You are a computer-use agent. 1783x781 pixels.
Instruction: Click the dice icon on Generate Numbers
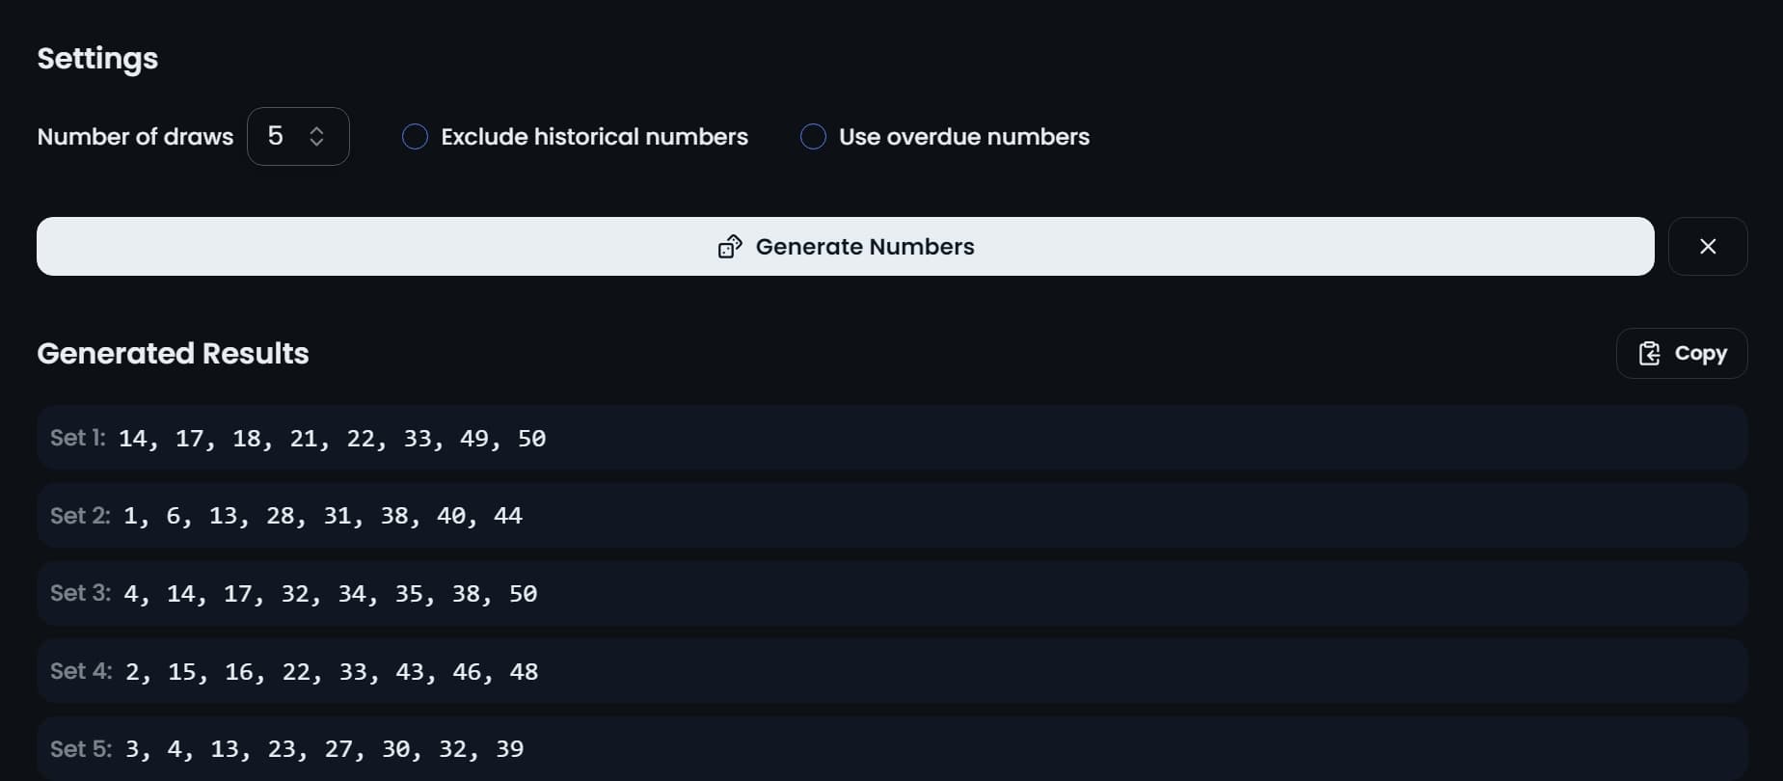tap(730, 247)
